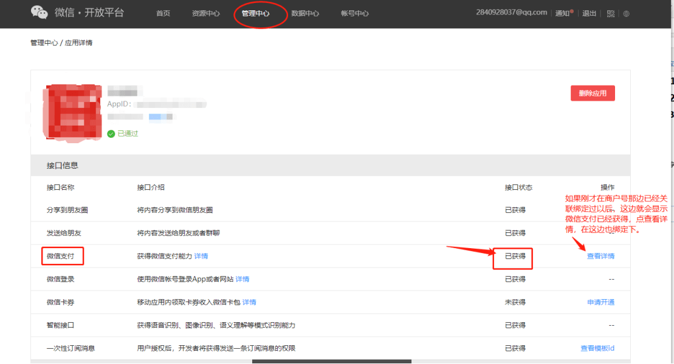Click 已获得 status in 发送给朋友 row
This screenshot has height=364, width=674.
515,233
